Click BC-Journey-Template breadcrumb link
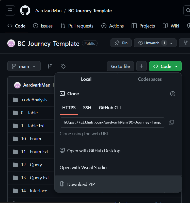Screen dimensions: 190x203 coord(90,11)
